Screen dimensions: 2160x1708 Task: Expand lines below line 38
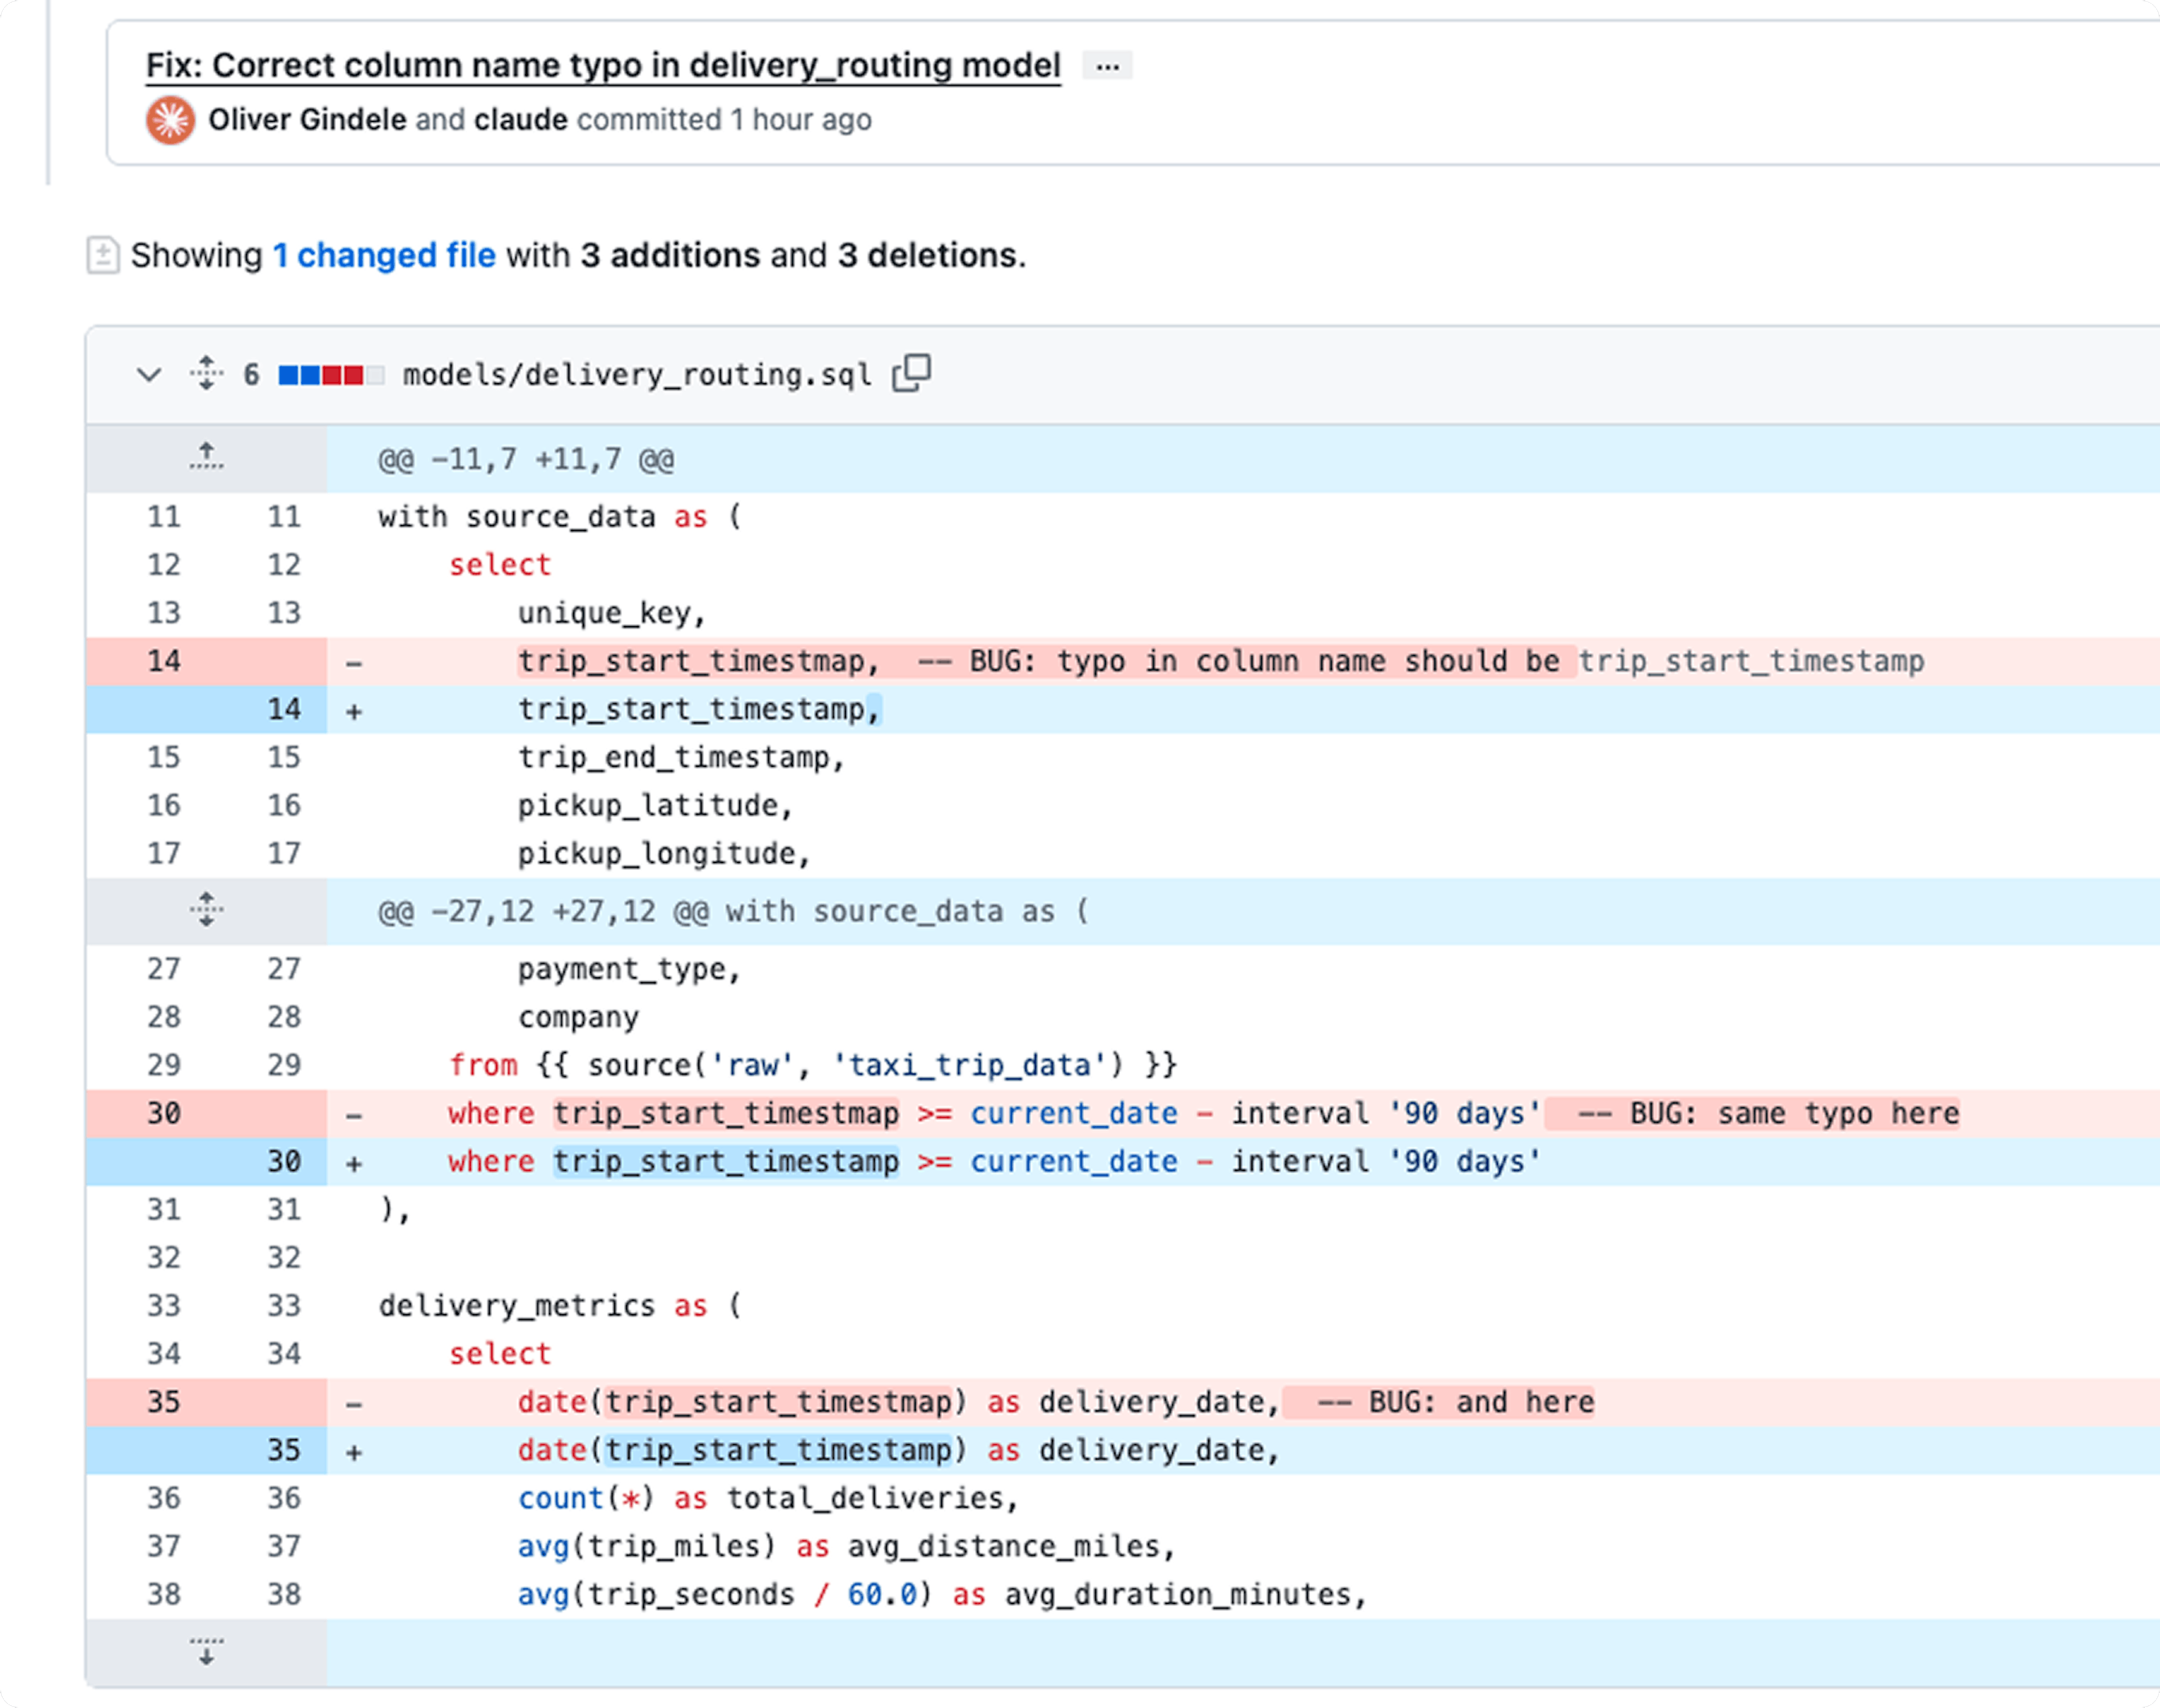(206, 1651)
